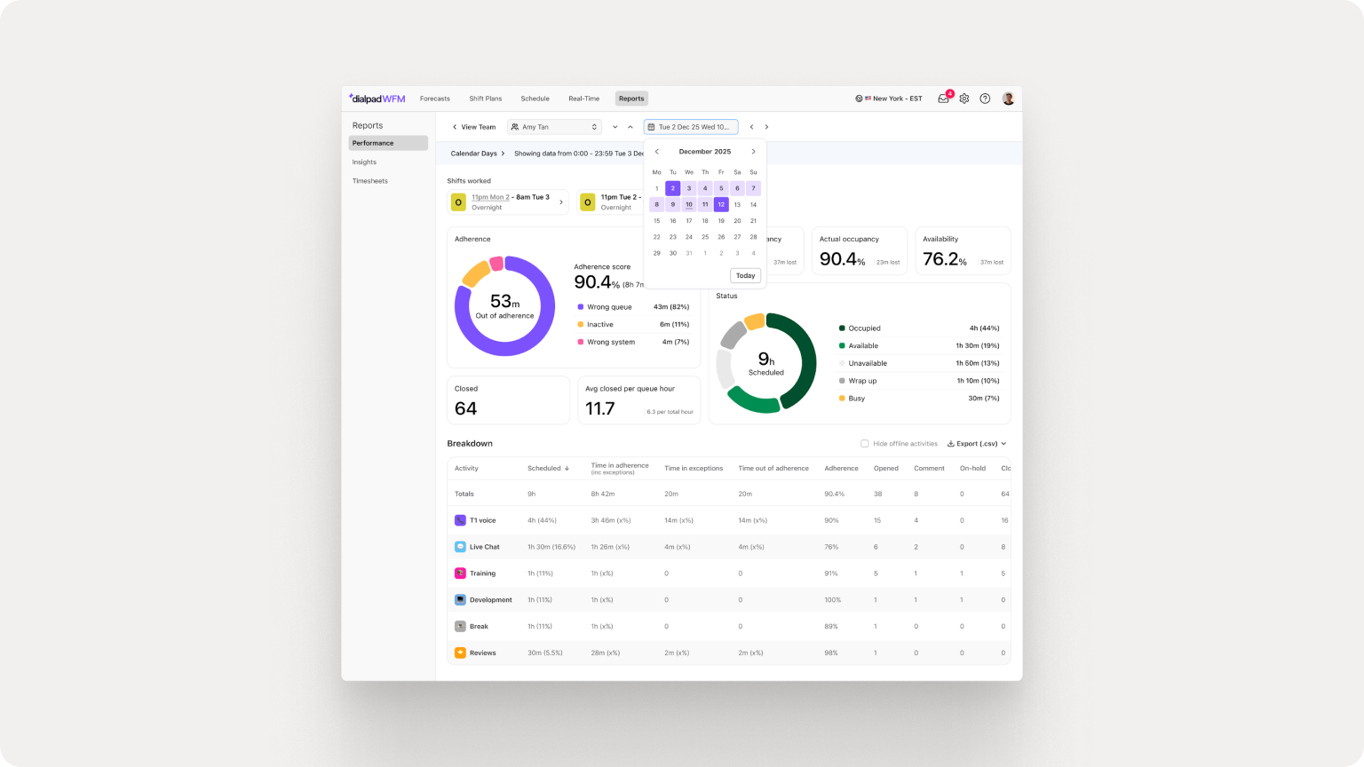Click the Break activity icon in the breakdown
1364x767 pixels.
point(460,626)
